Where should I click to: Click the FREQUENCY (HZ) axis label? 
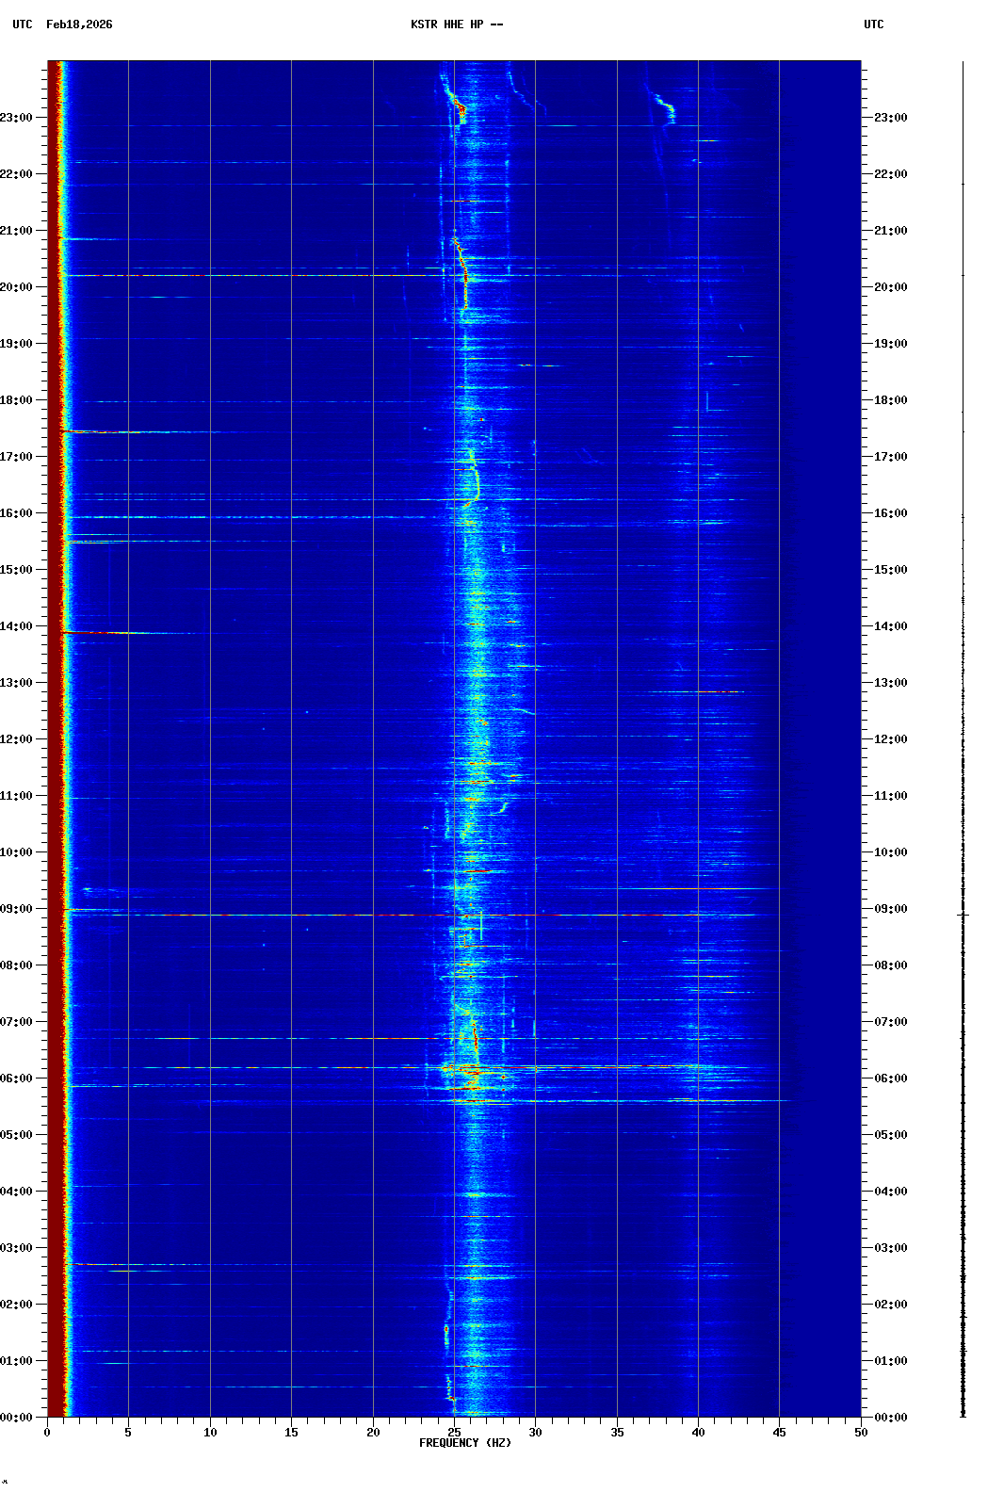[465, 1443]
